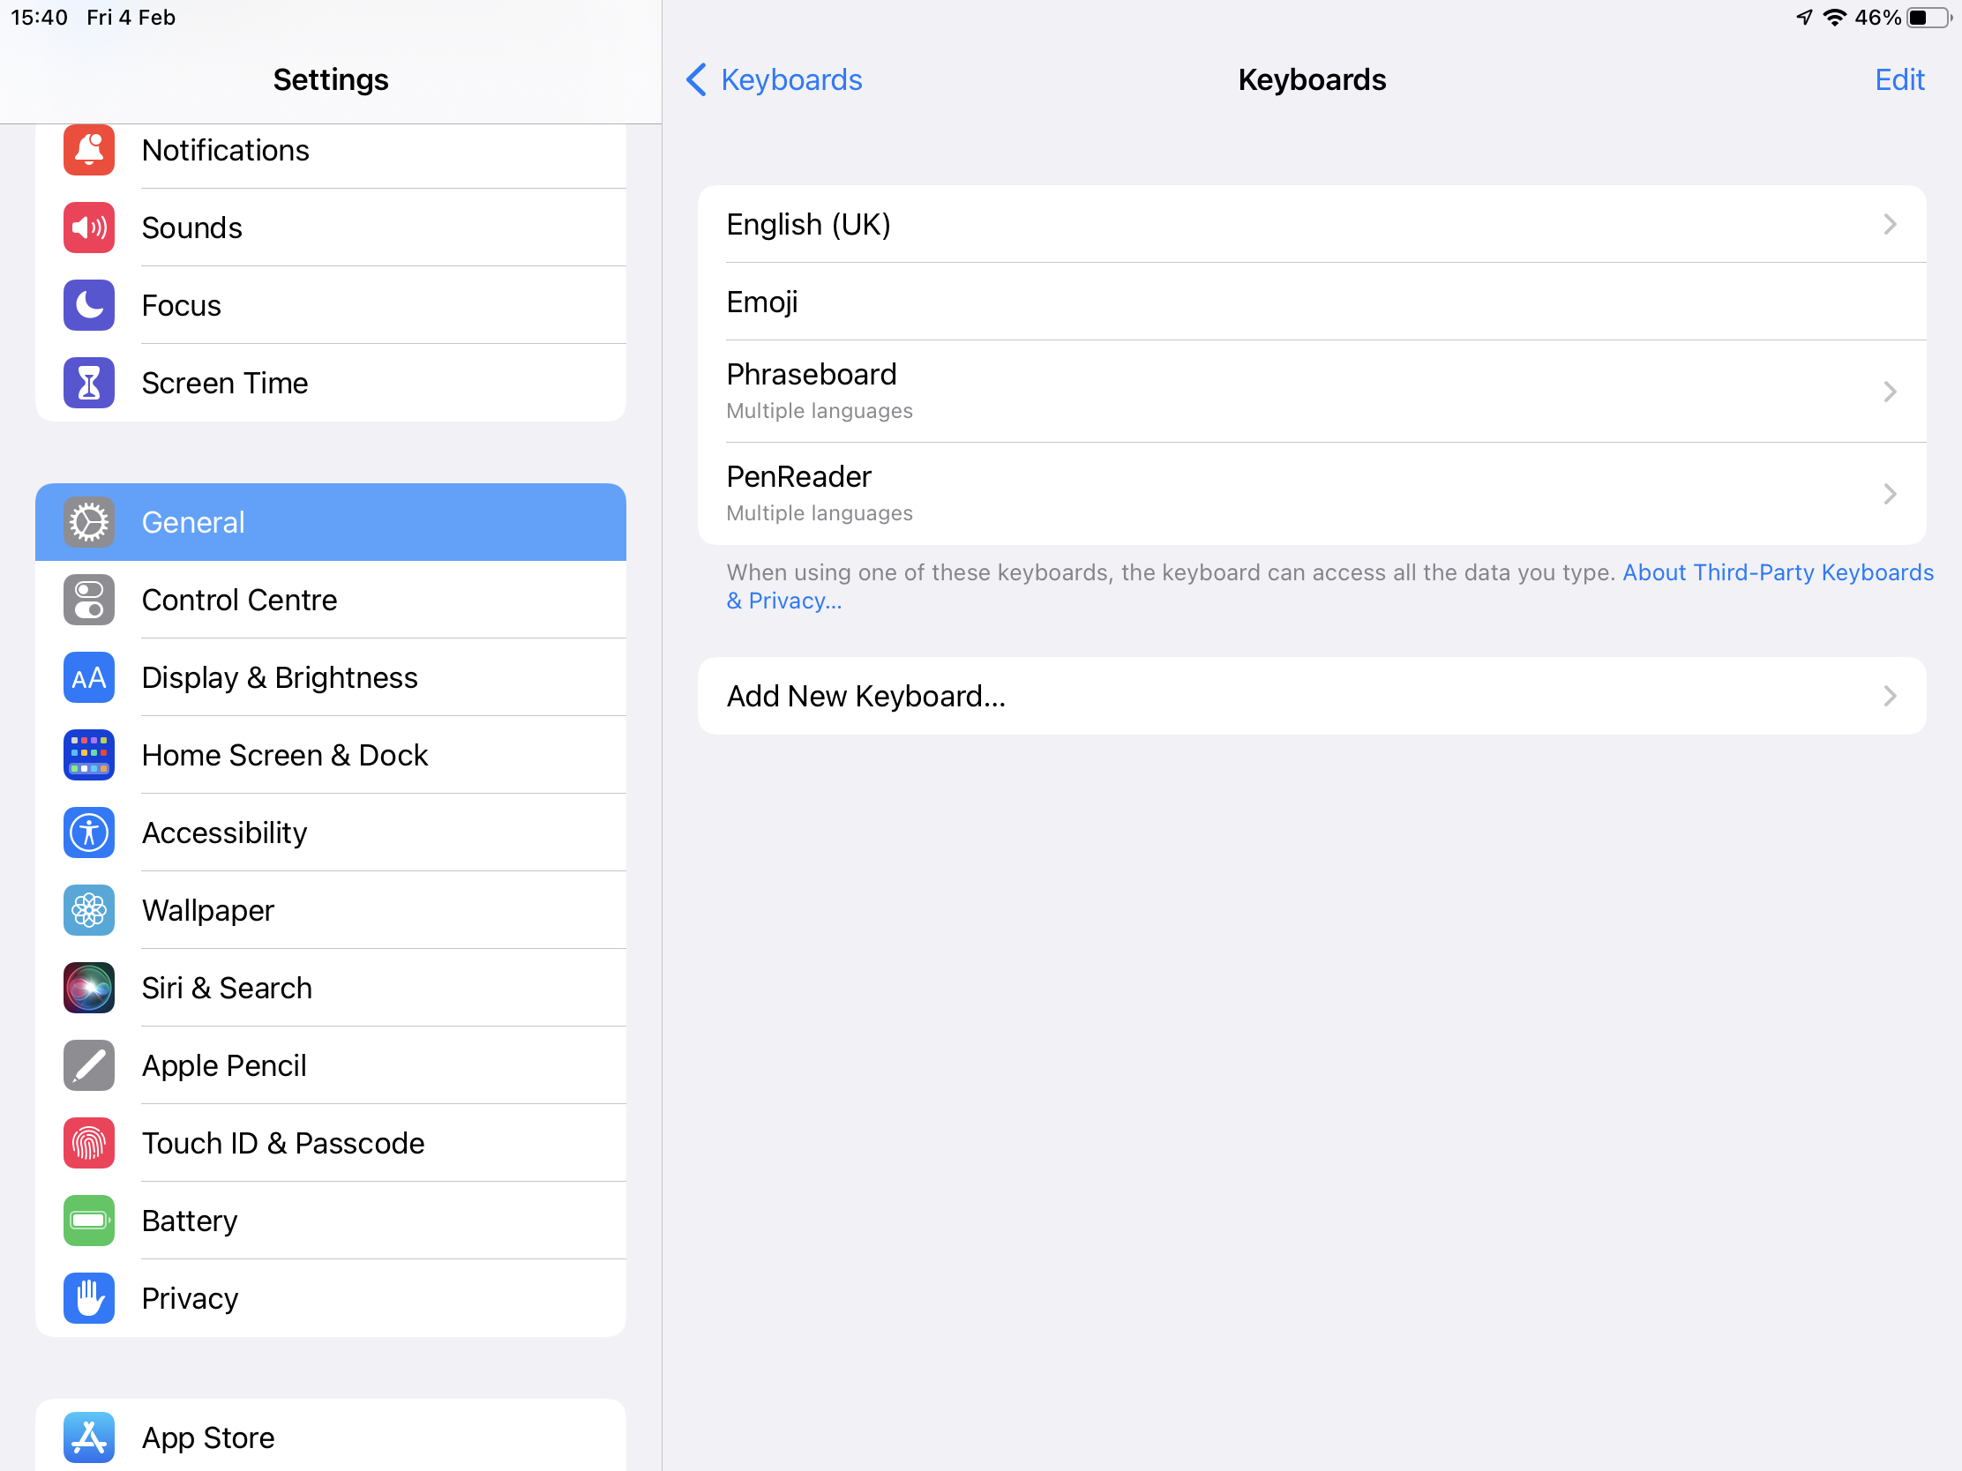Tap Add New Keyboard… button
This screenshot has width=1962, height=1471.
click(x=1312, y=696)
